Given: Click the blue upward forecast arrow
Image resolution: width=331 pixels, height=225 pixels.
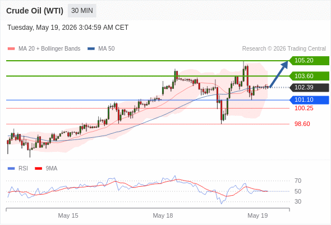Looking at the screenshot, I should pyautogui.click(x=279, y=74).
